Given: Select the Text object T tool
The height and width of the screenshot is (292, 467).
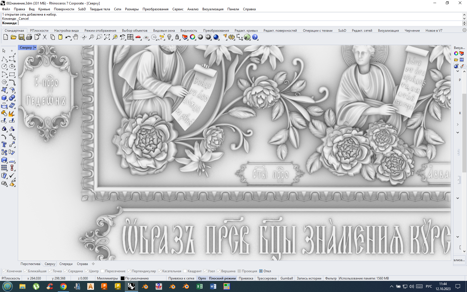Looking at the screenshot, I should point(4,144).
